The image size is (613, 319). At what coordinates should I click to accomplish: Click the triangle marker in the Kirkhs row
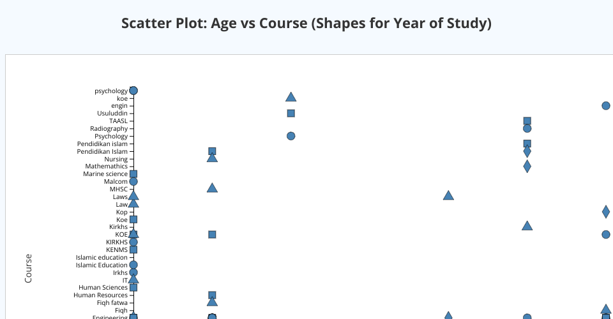point(527,226)
